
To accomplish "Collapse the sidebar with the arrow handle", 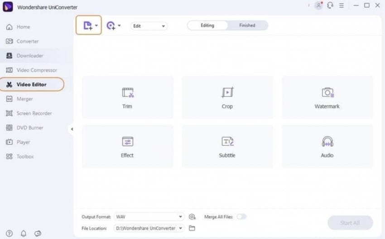I will [x=72, y=129].
